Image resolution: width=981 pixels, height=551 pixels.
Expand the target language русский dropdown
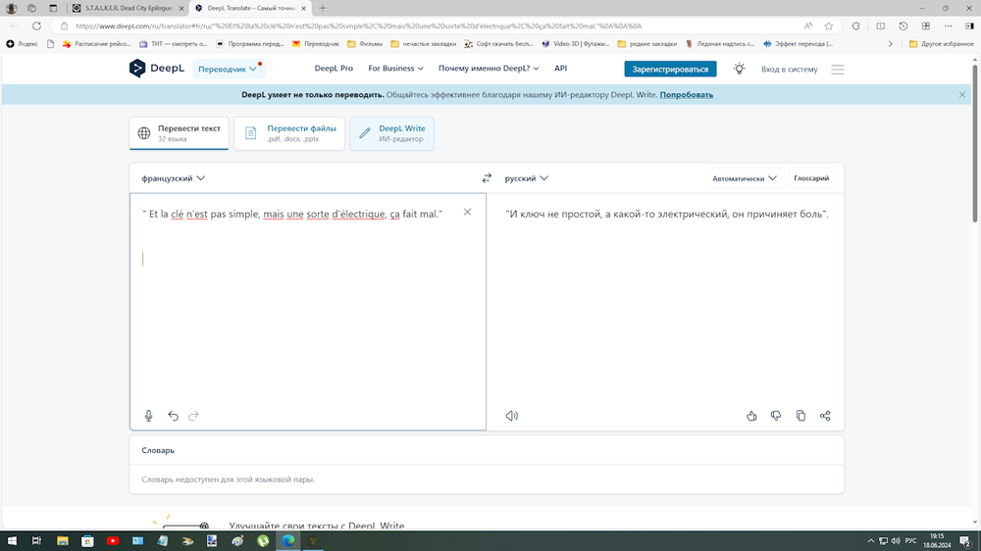pos(527,178)
